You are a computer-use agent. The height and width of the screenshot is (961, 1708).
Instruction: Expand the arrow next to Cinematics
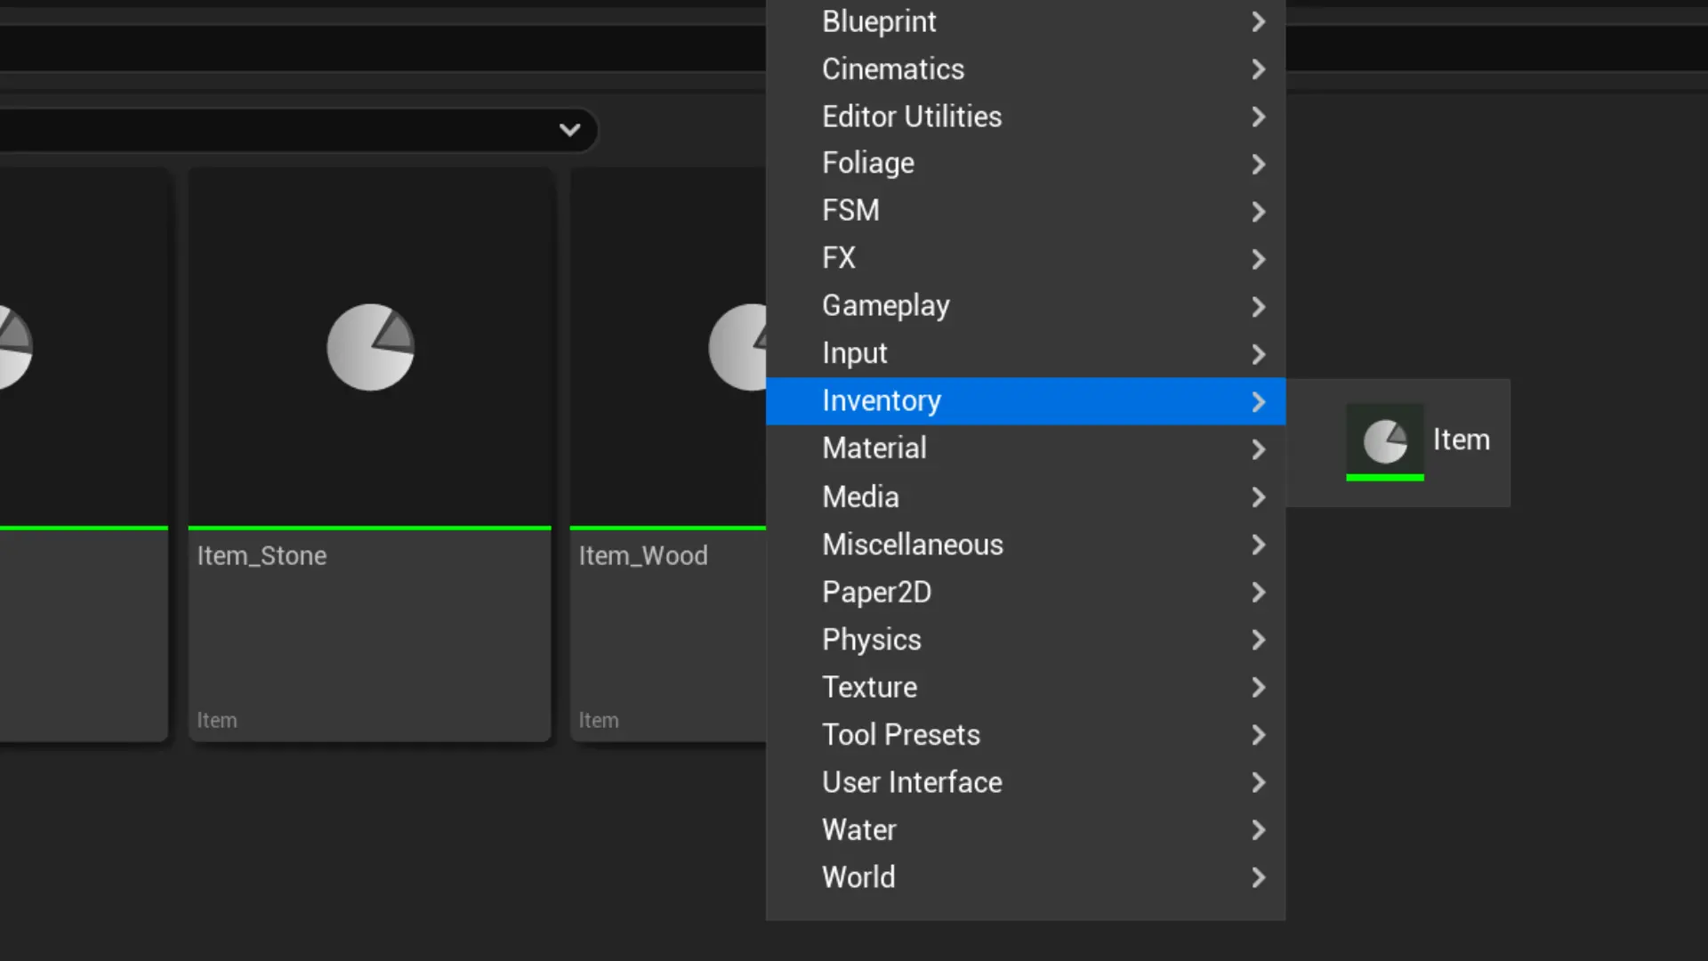click(1258, 69)
